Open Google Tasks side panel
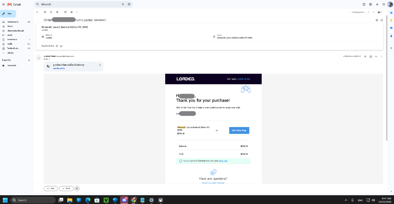The image size is (394, 204). 391,28
